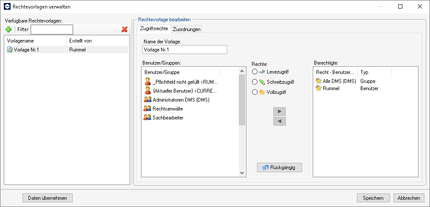Choose the Schreibzugriff radio button

click(255, 82)
